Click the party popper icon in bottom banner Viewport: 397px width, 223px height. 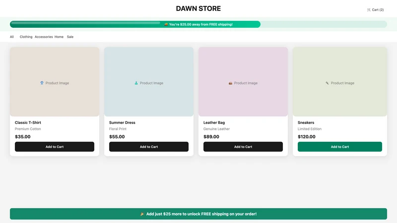click(x=142, y=214)
